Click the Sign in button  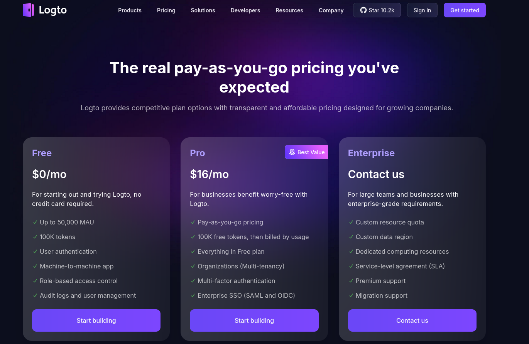coord(422,10)
